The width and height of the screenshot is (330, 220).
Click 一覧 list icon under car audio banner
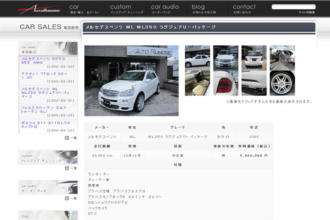[71, 198]
